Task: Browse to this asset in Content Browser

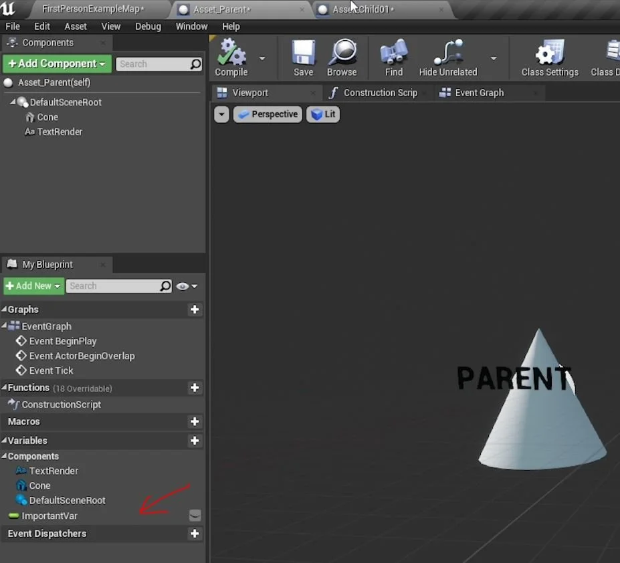Action: click(342, 57)
